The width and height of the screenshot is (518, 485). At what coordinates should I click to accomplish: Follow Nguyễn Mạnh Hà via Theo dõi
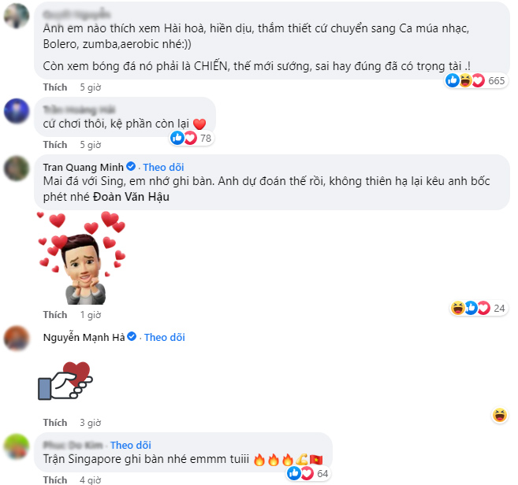point(165,337)
